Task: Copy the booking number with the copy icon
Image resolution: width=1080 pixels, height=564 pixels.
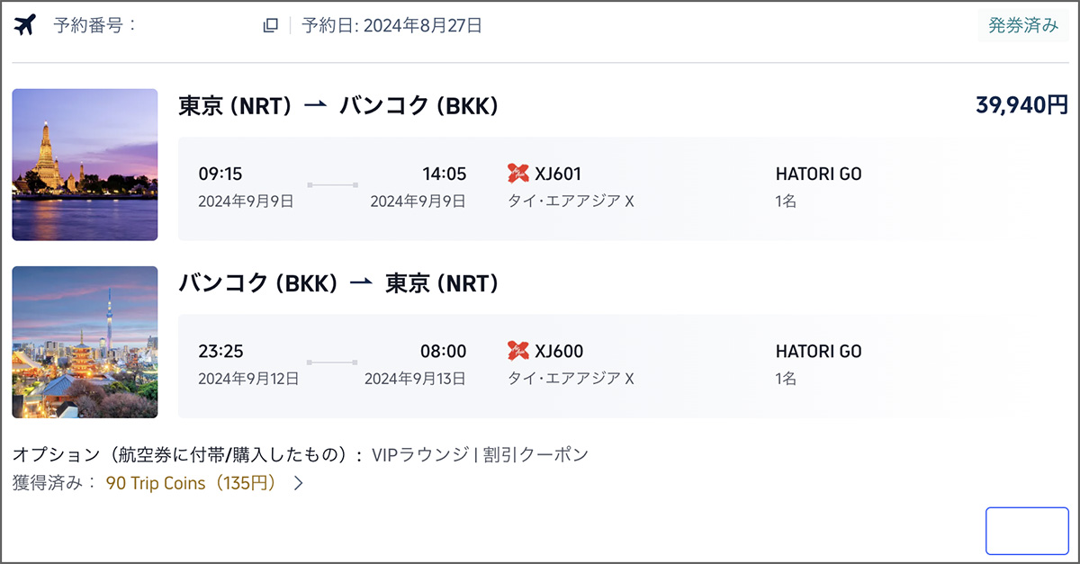Action: click(x=270, y=26)
